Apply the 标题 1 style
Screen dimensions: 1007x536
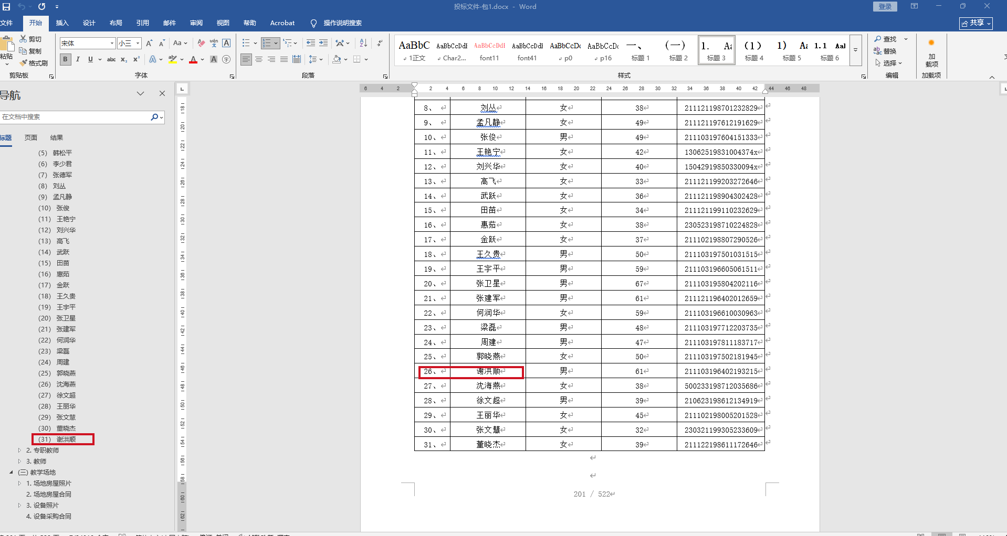point(641,50)
